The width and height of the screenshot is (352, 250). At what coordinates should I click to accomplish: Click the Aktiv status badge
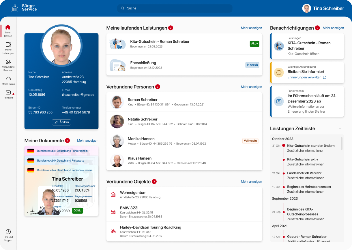point(254,44)
